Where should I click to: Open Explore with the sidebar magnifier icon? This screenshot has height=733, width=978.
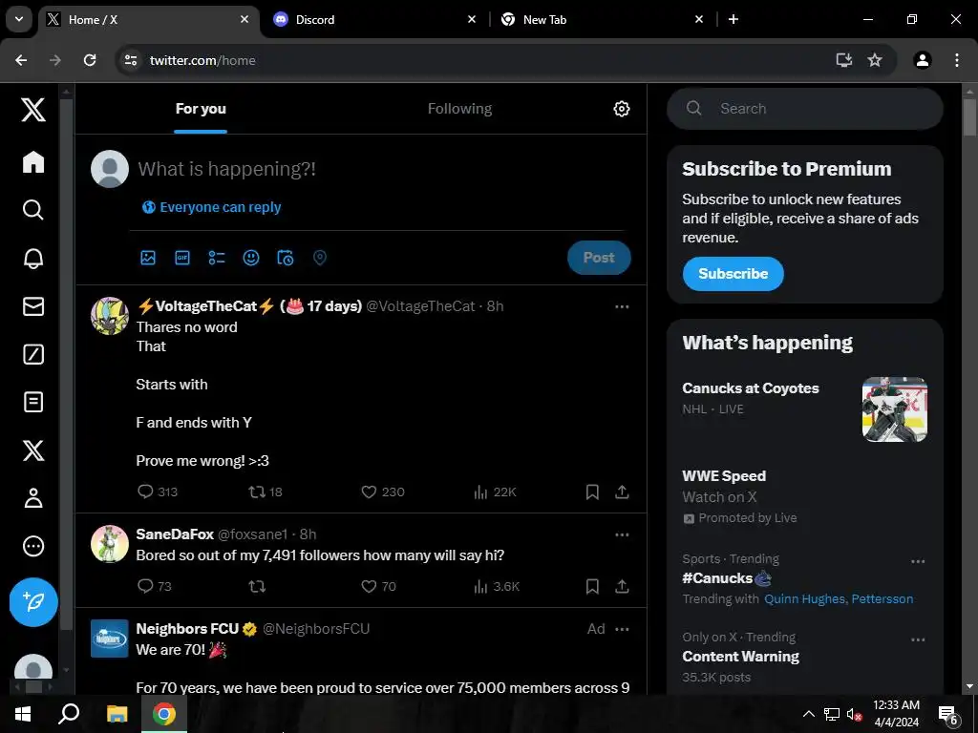point(33,210)
